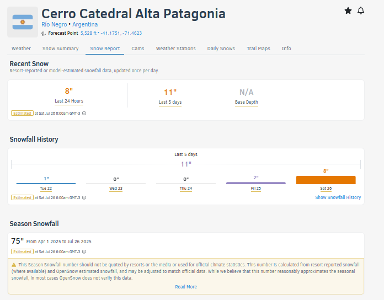Image resolution: width=384 pixels, height=300 pixels.
Task: Click the 11" five-day total in Snowfall History
Action: click(186, 164)
